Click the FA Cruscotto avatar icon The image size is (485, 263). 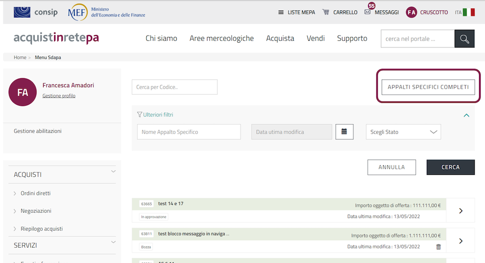point(412,12)
